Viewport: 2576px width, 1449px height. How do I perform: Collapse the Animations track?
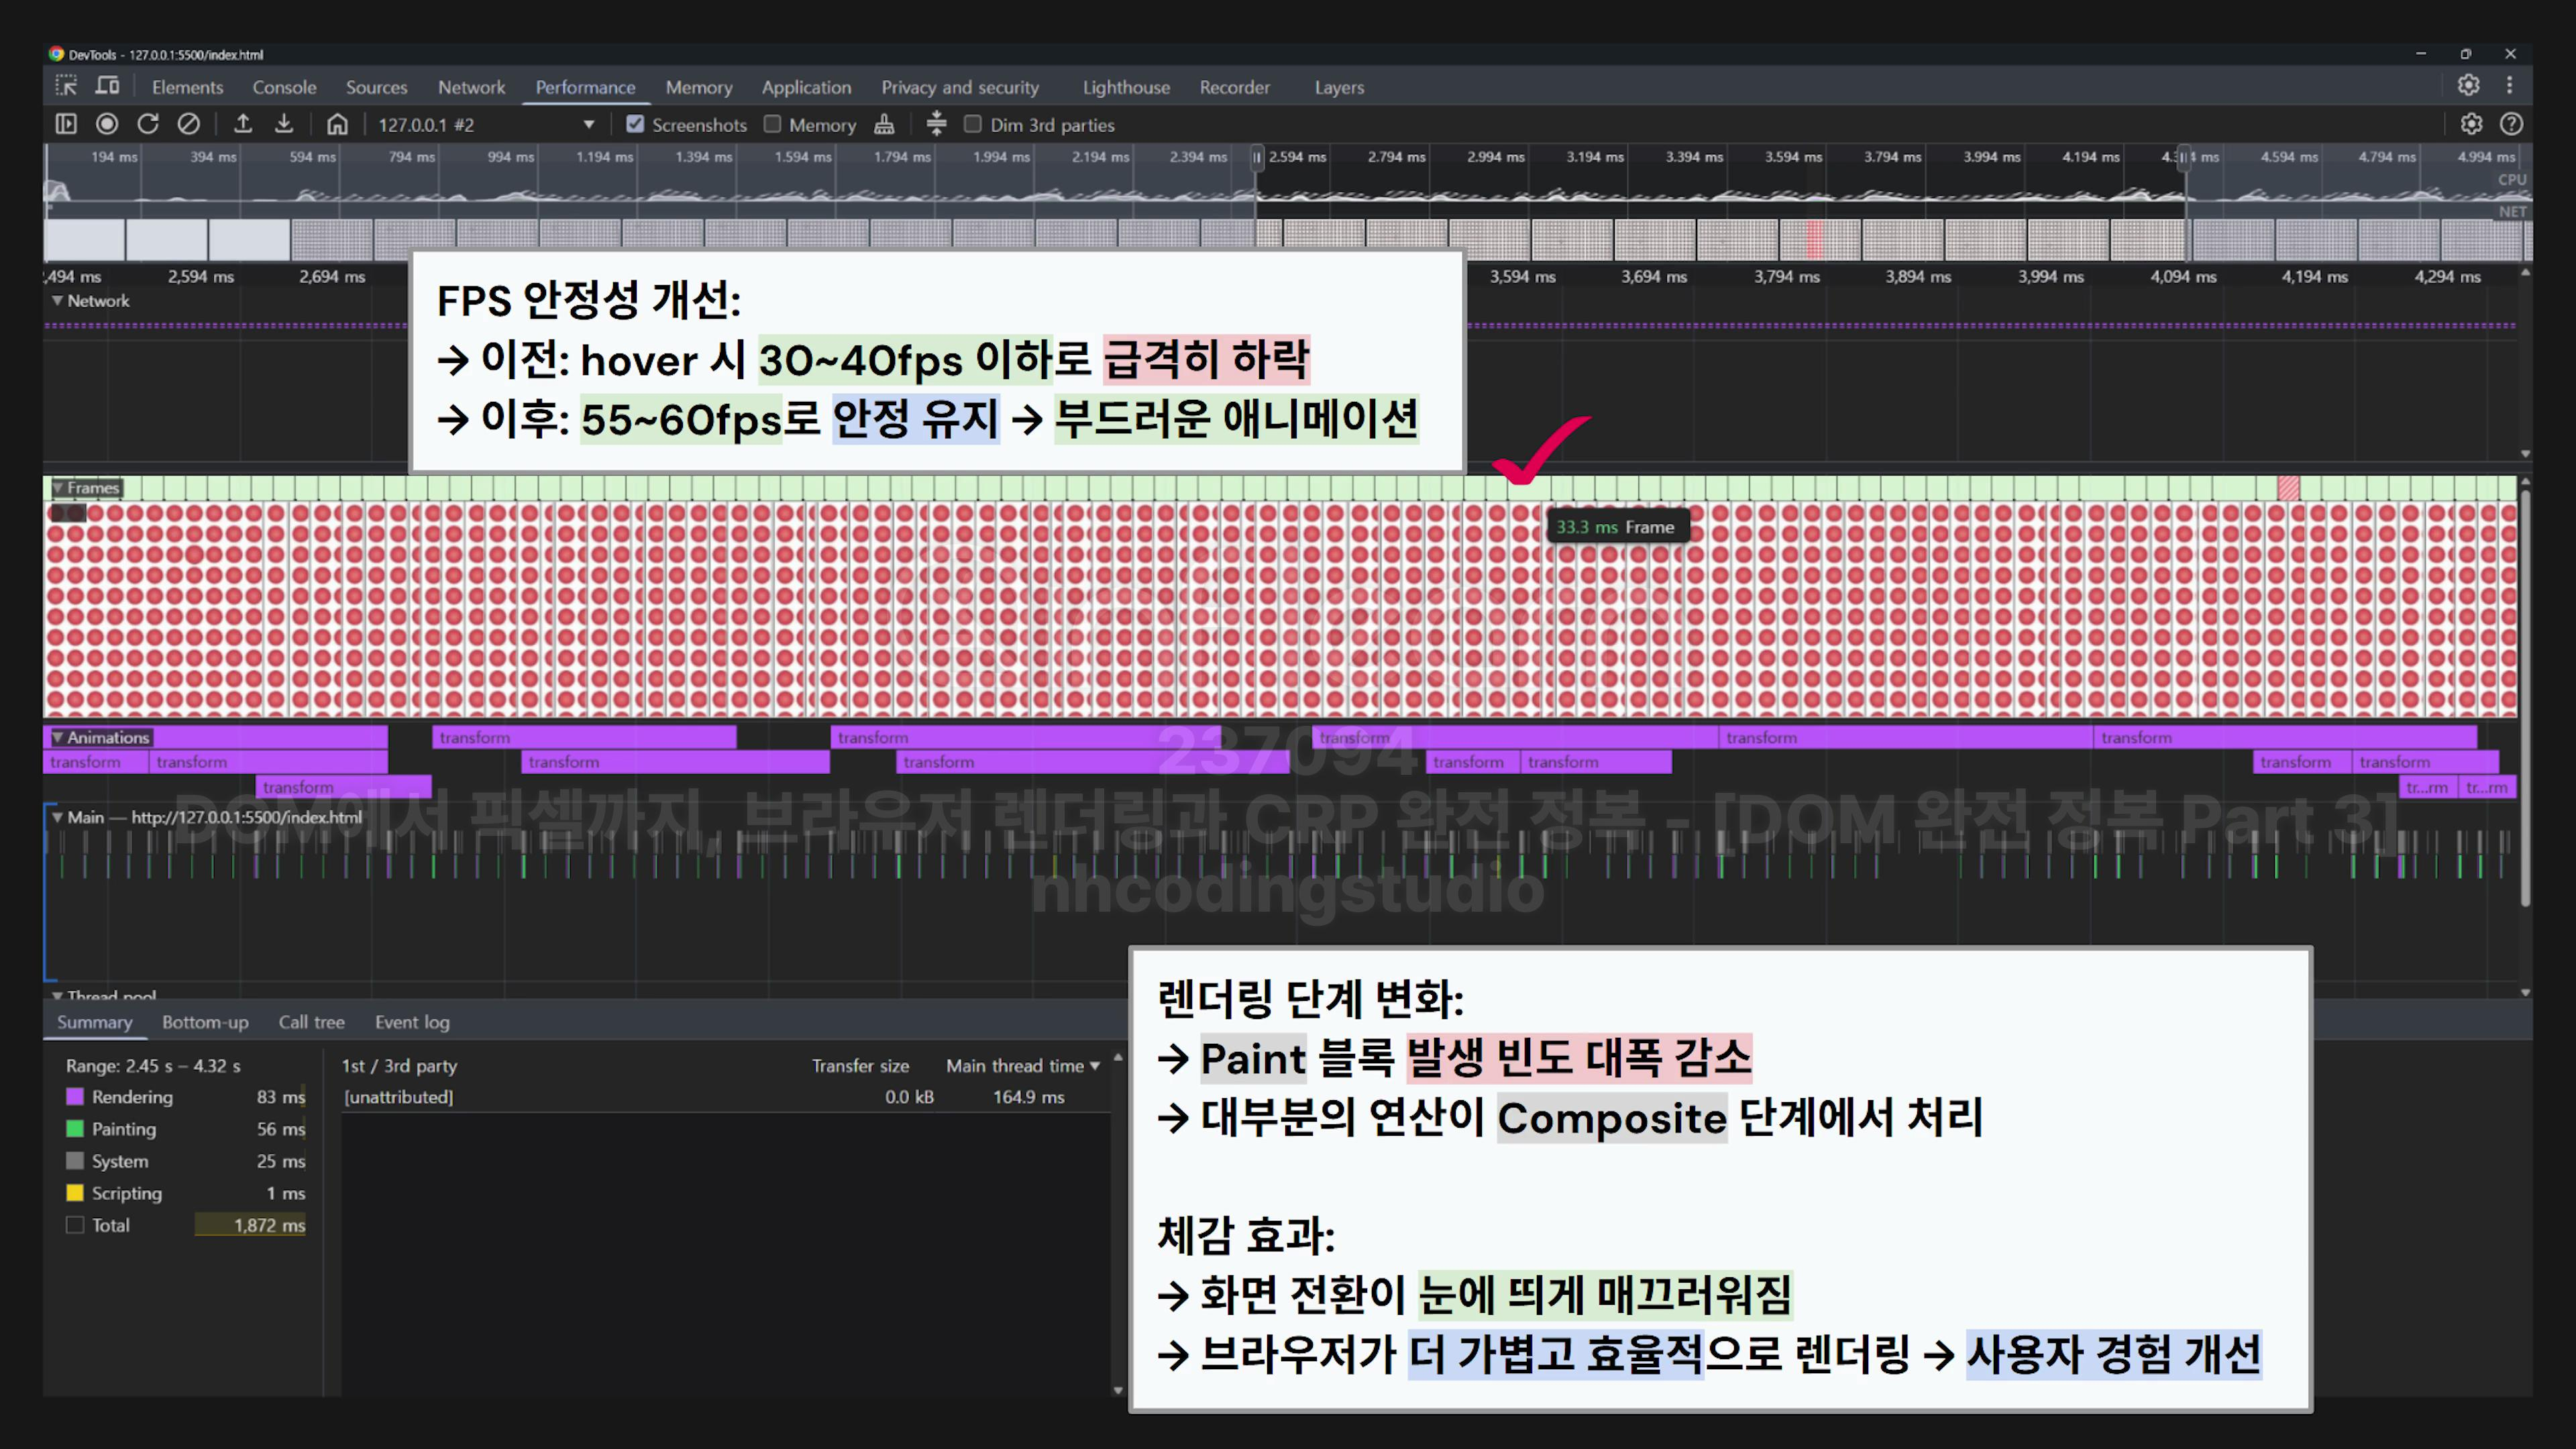click(x=58, y=737)
